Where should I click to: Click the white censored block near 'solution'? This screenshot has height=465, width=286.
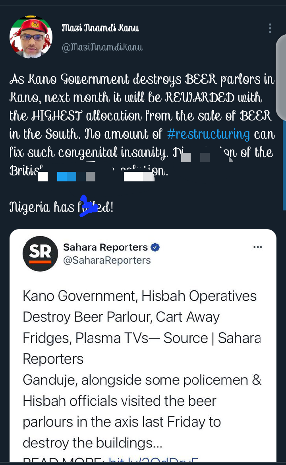(133, 177)
